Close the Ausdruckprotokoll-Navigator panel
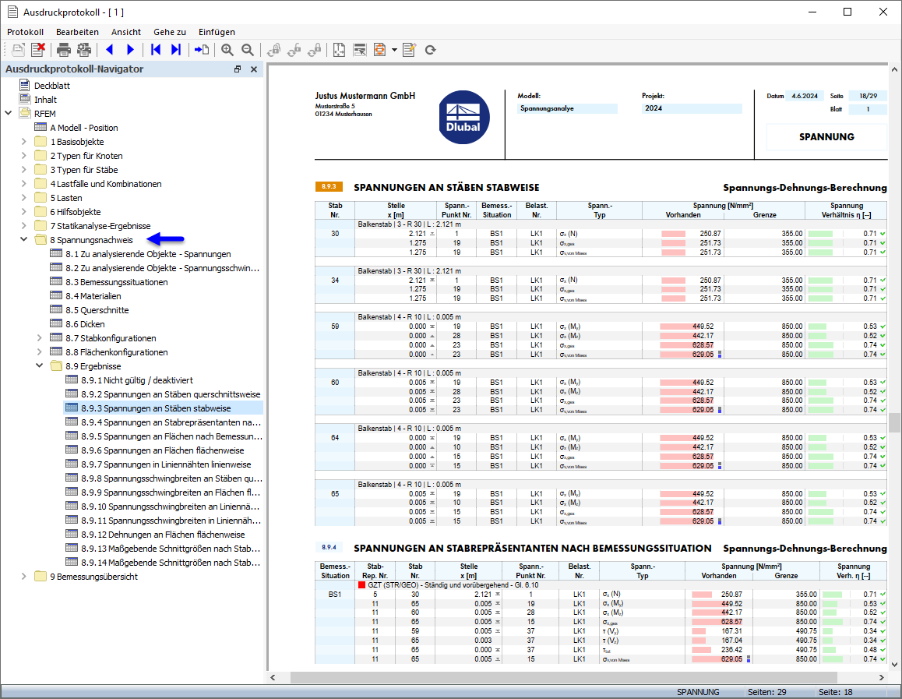This screenshot has height=699, width=902. coord(254,69)
